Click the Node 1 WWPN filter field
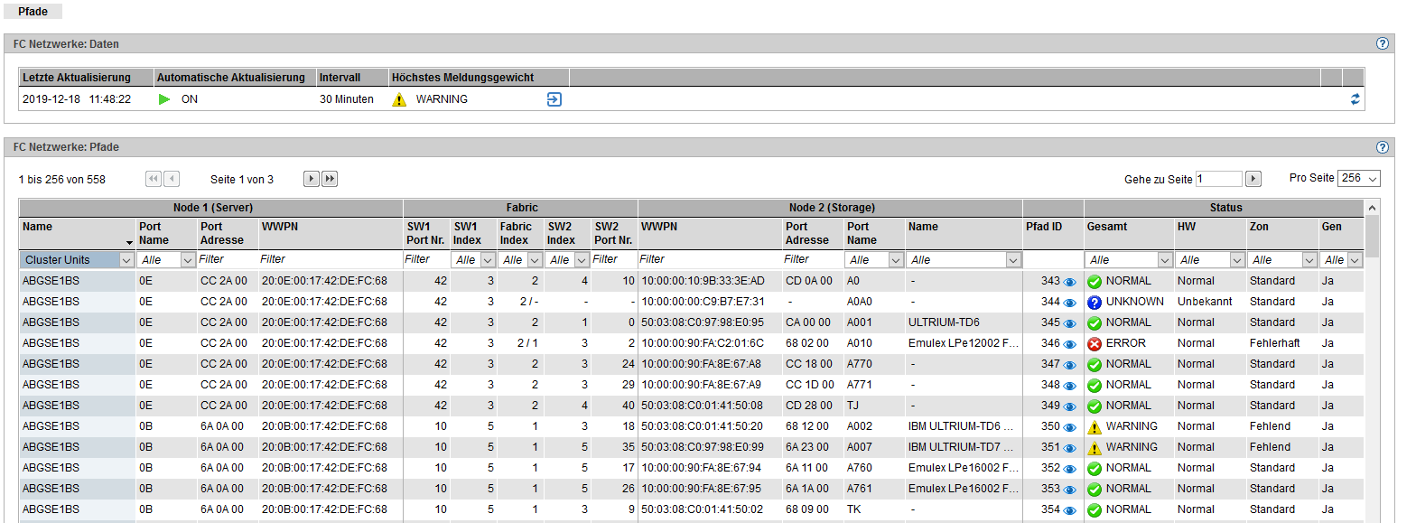 (331, 260)
